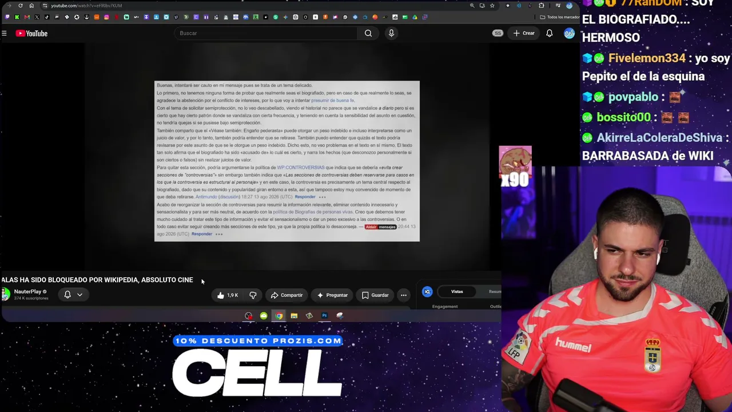732x412 pixels.
Task: Open the YouTube guide hamburger menu
Action: tap(4, 33)
